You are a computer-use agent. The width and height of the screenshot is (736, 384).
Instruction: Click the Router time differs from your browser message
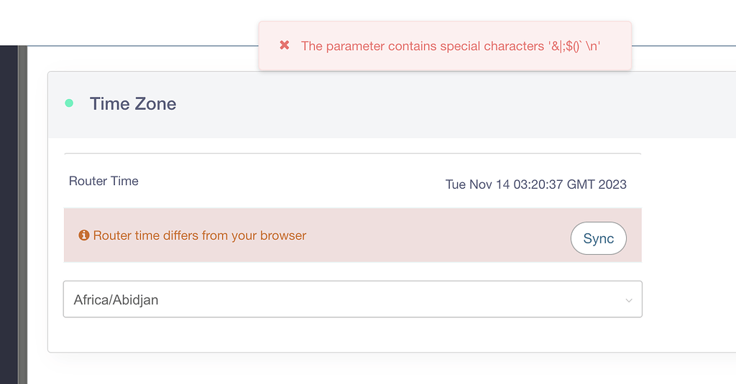[x=200, y=235]
